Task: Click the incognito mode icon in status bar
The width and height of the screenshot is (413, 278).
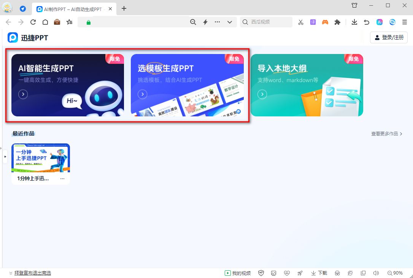Action: click(x=337, y=273)
